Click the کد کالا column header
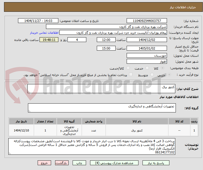203x170 pixels. tap(179, 121)
